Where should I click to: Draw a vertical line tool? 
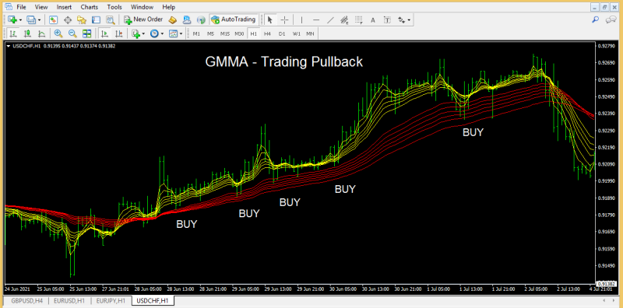pyautogui.click(x=301, y=19)
